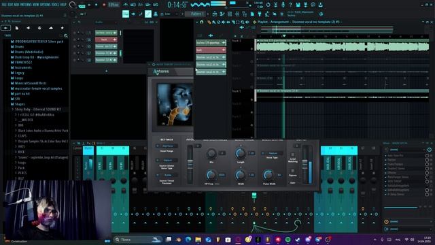This screenshot has width=435, height=245.
Task: Click the browser star favorites icon
Action: (x=62, y=28)
